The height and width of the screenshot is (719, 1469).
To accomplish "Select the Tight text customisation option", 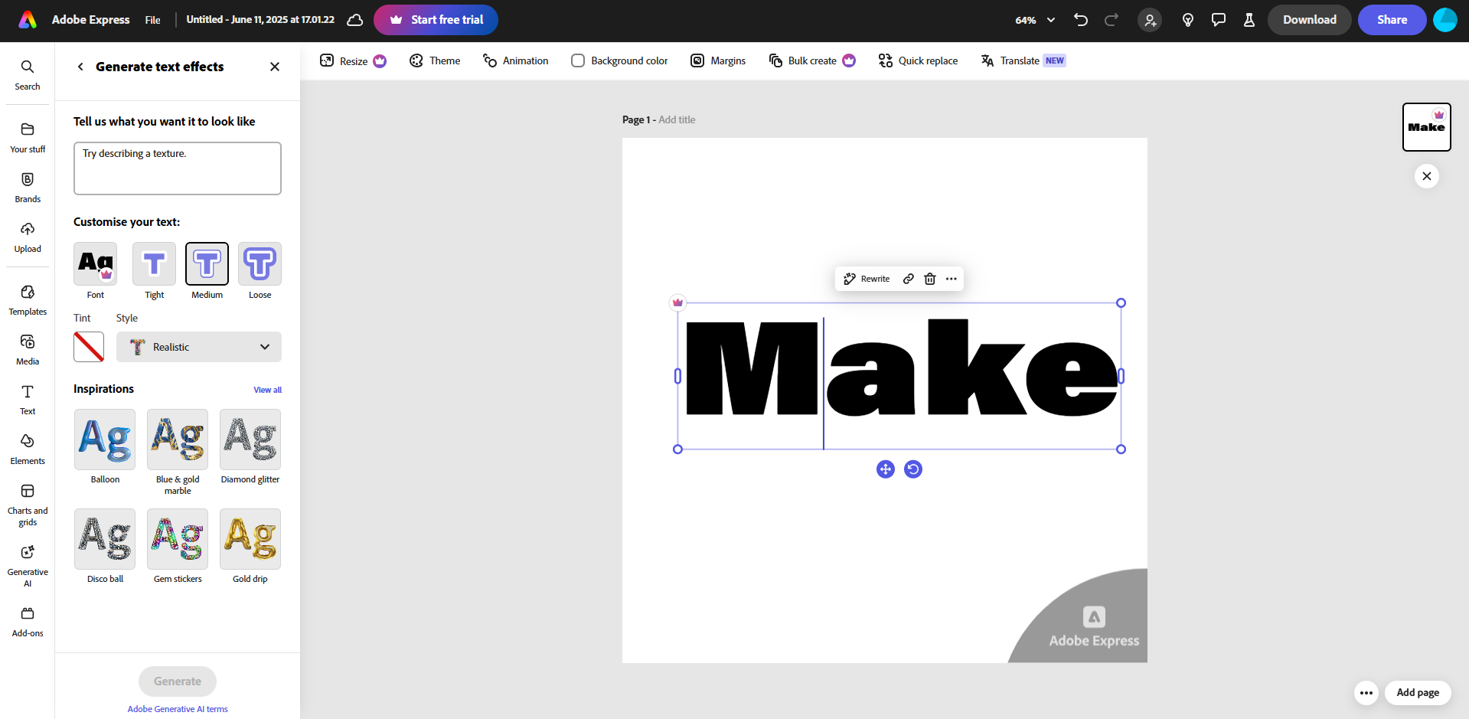I will point(153,264).
